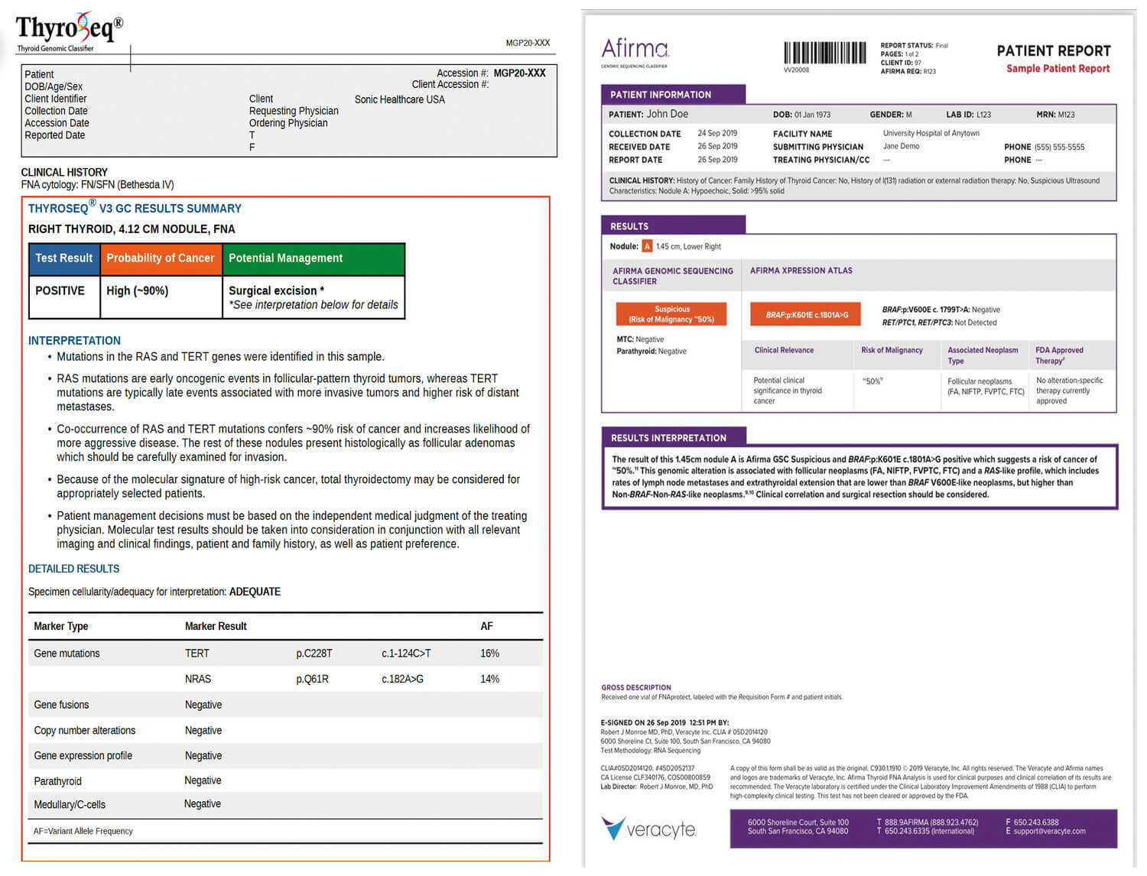Click the red Sample Patient Report text

tap(1058, 69)
